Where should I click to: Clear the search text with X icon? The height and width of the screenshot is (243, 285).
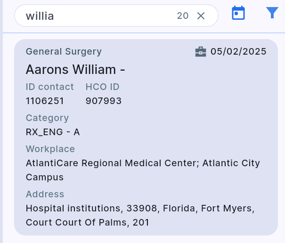[x=201, y=16]
